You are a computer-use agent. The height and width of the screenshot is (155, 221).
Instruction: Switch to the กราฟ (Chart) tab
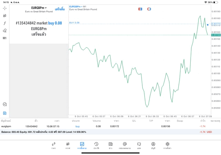68,145
